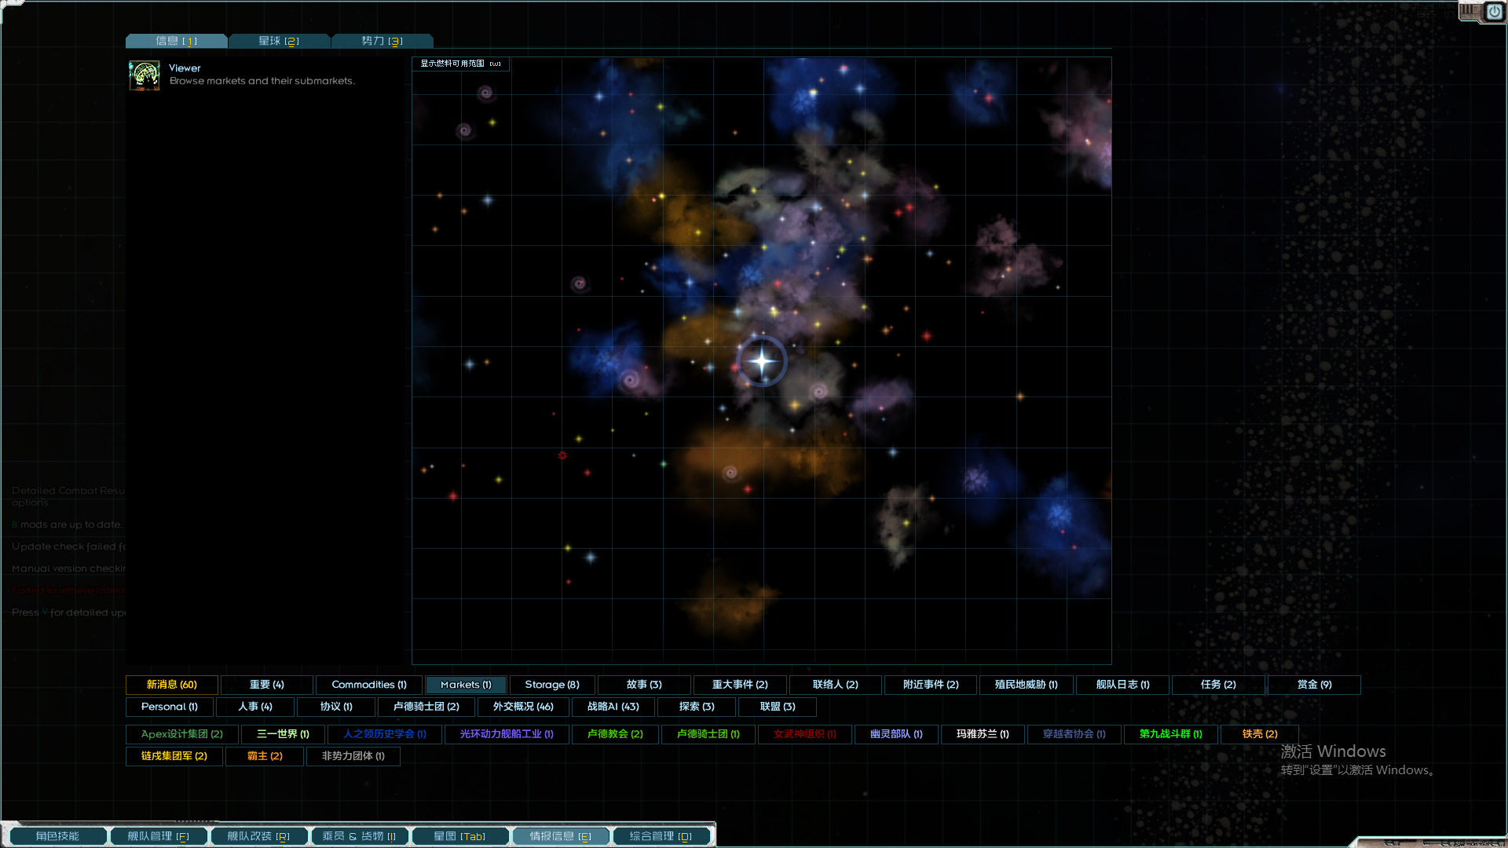
Task: Enable the Storage (8) filter tag
Action: click(x=552, y=685)
